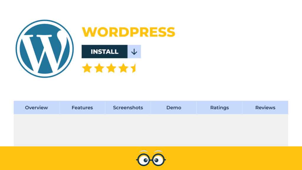The width and height of the screenshot is (302, 170).
Task: Show the Ratings tab
Action: pyautogui.click(x=219, y=107)
